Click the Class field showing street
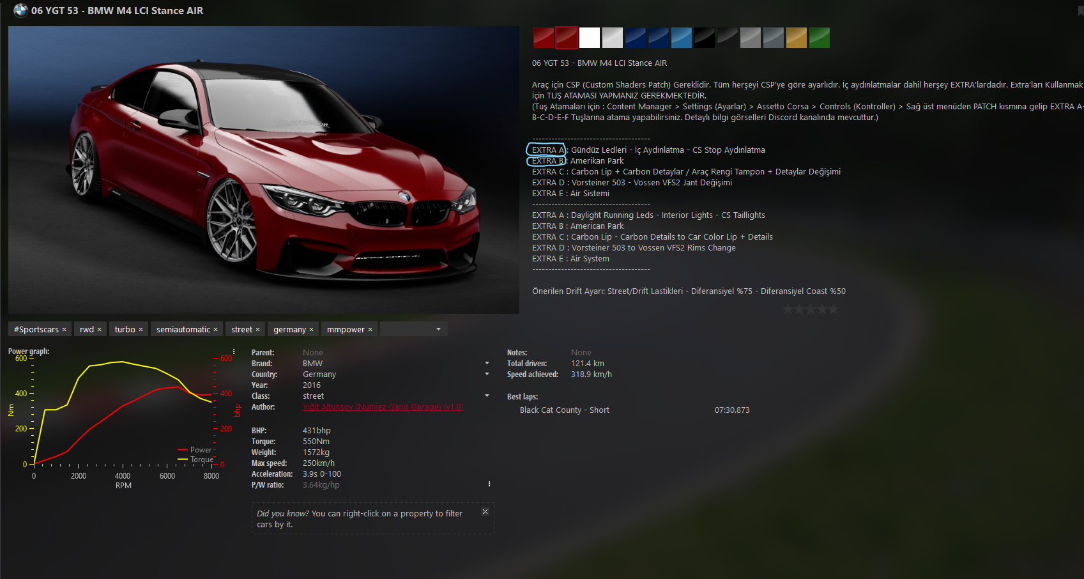The image size is (1084, 579). point(314,396)
